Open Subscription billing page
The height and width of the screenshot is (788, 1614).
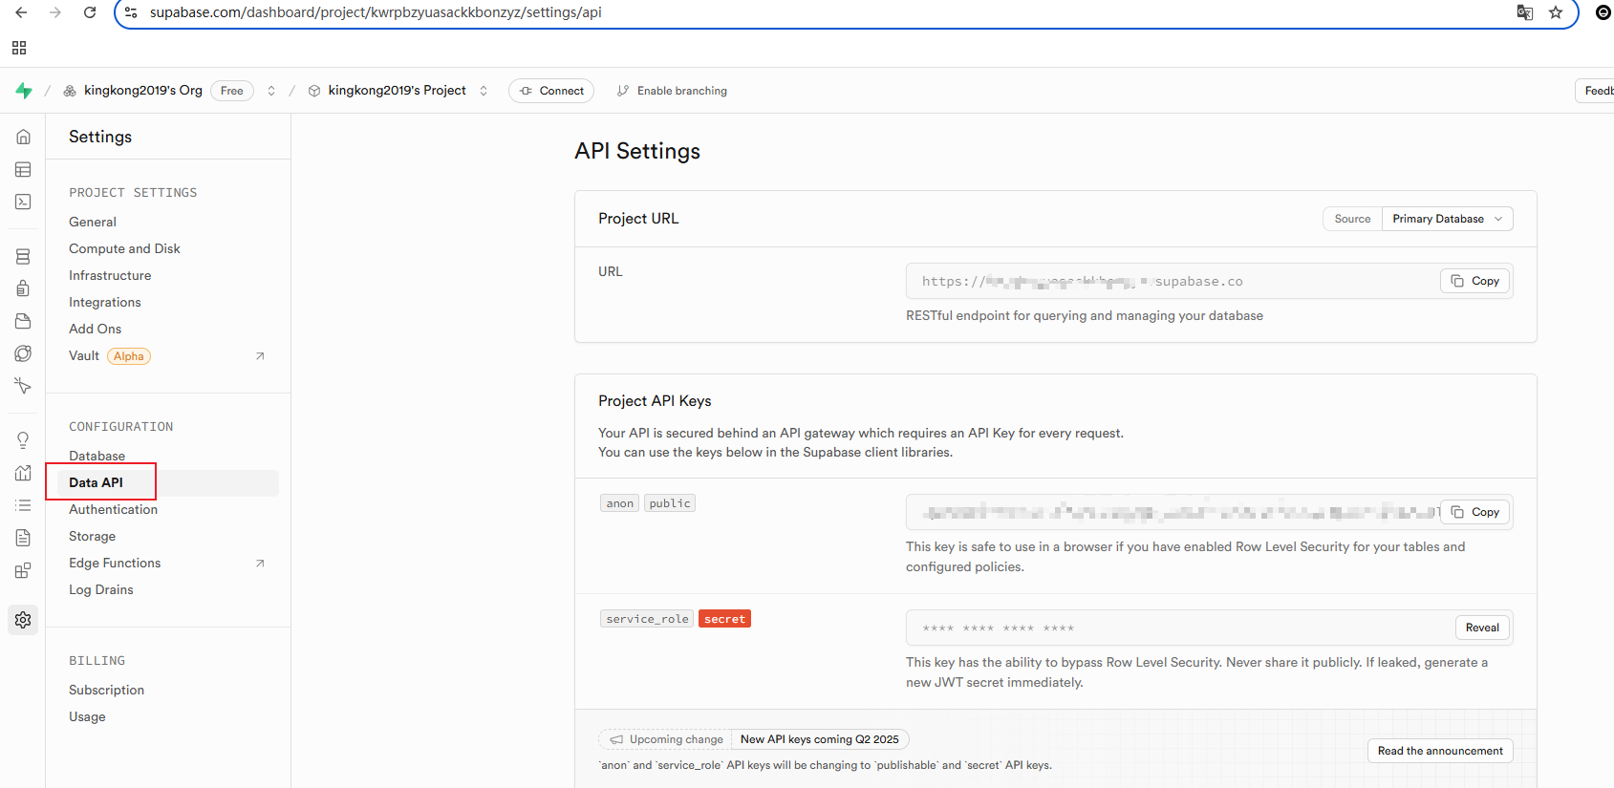pos(106,690)
